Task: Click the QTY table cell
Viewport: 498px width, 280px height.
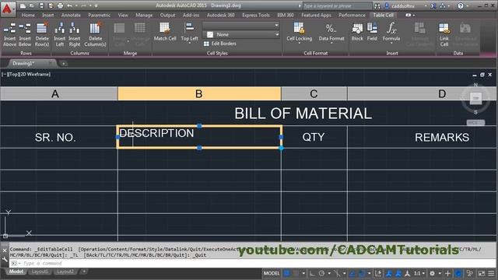Action: point(314,137)
